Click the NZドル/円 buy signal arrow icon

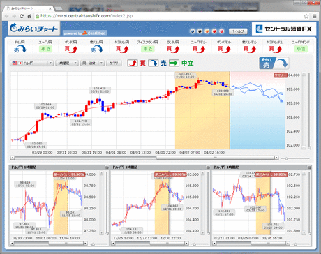122,50
